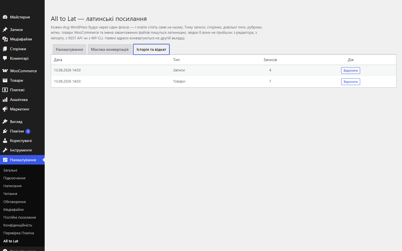Viewport: 402px width, 251px height.
Task: Click the Тип column header
Action: click(176, 60)
